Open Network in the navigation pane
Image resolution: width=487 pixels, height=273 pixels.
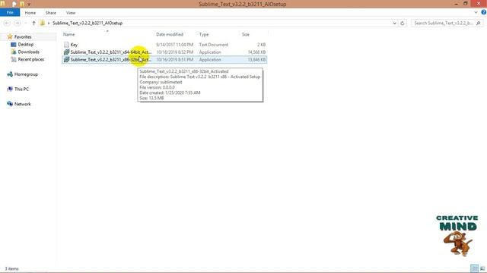pos(22,104)
